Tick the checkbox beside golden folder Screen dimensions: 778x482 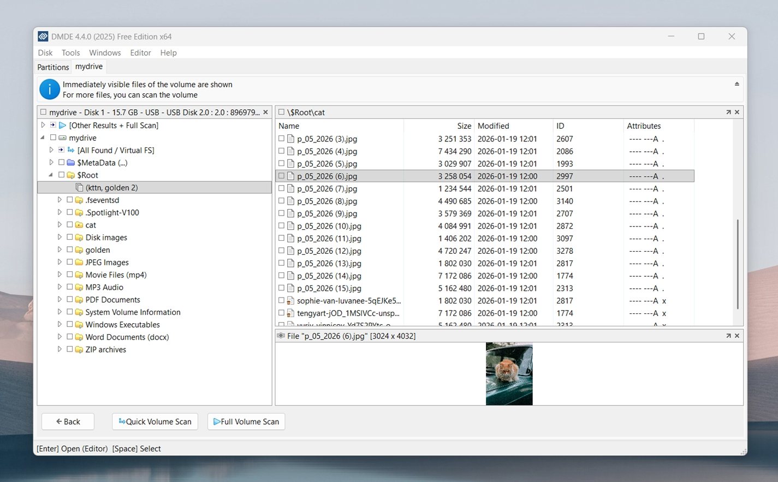(x=70, y=250)
